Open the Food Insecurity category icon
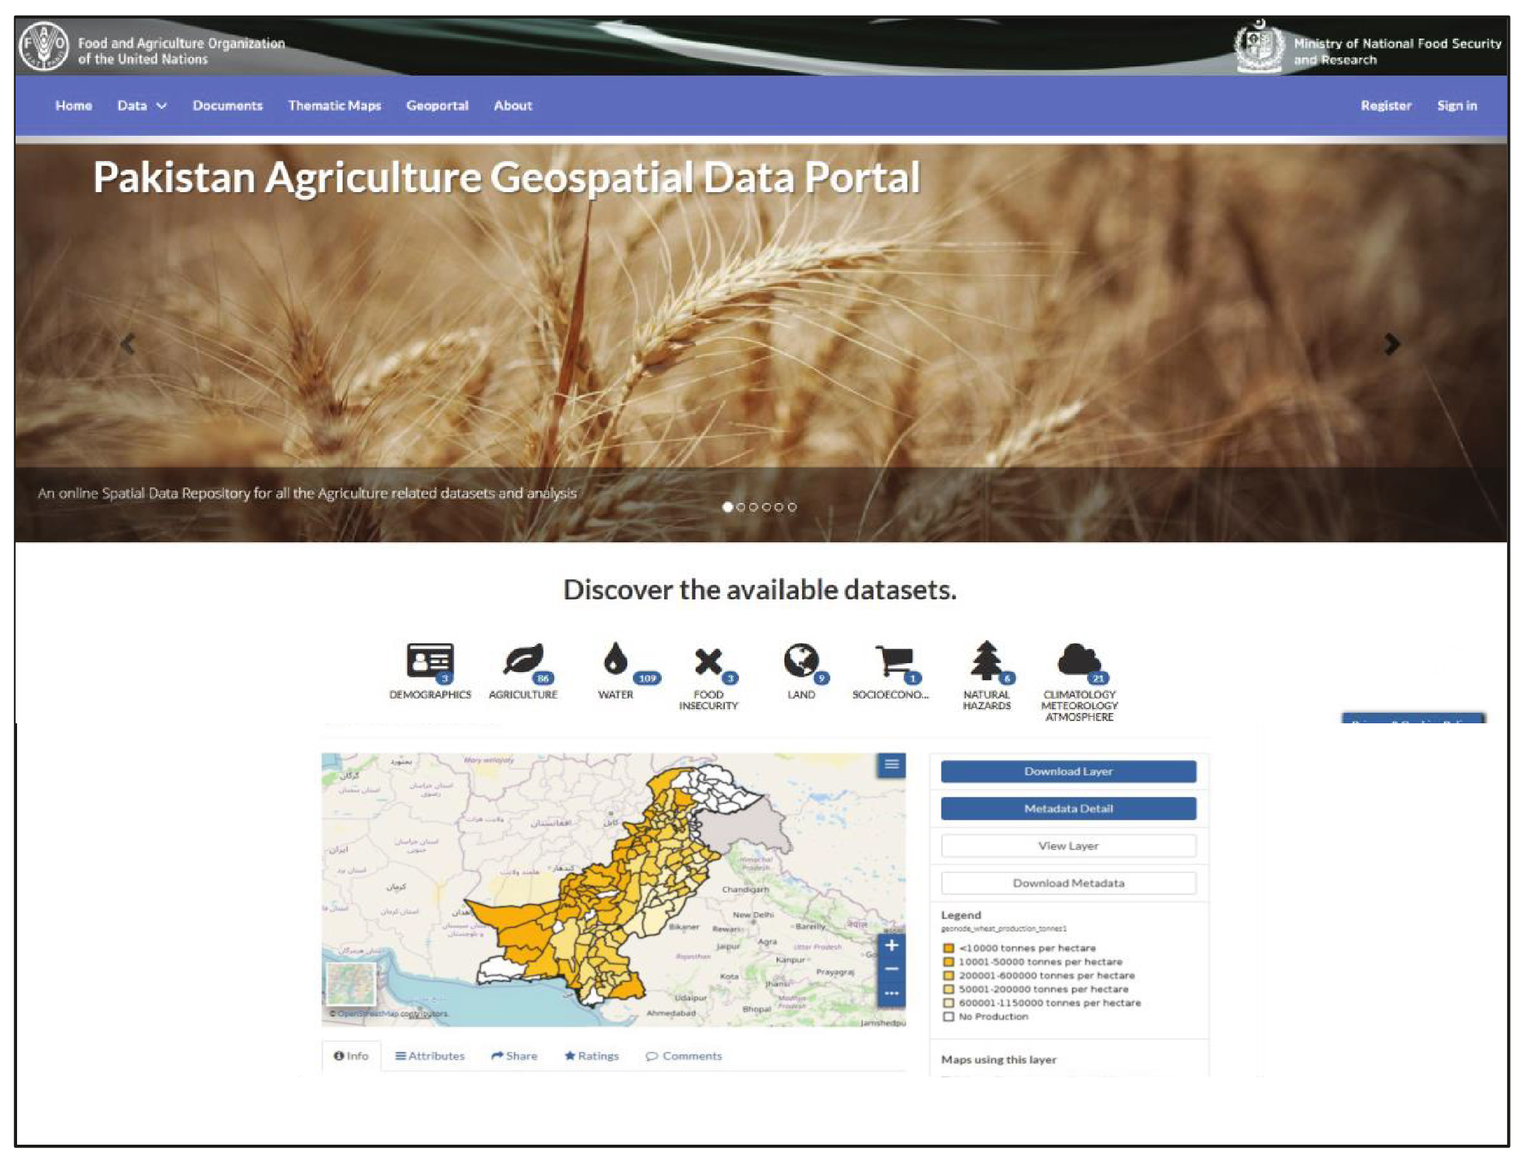 pyautogui.click(x=708, y=661)
